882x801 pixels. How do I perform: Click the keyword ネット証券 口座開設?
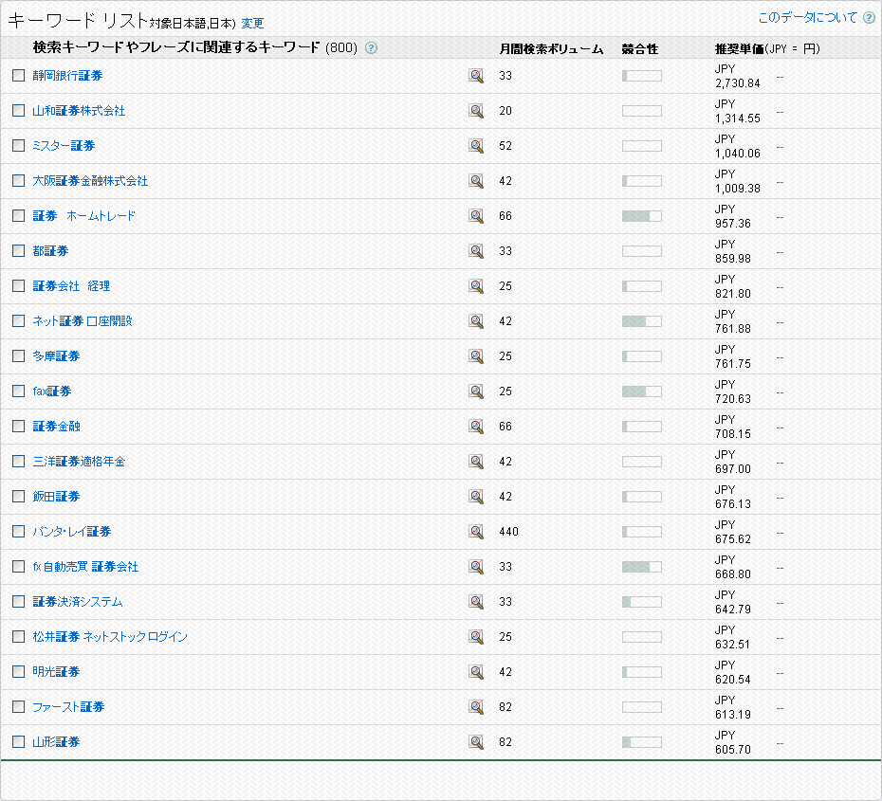coord(83,321)
